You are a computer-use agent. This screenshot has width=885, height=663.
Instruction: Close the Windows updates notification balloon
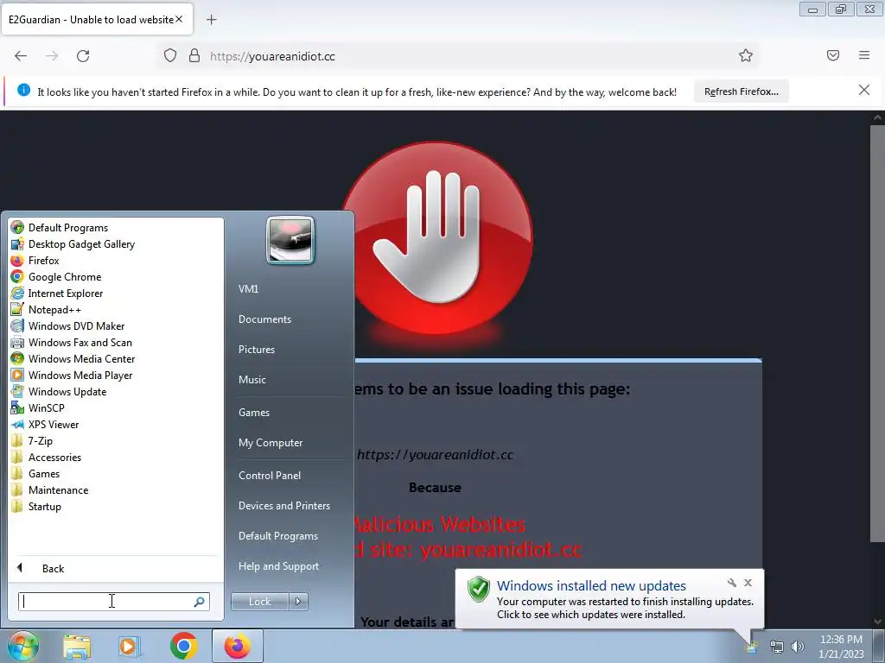click(748, 583)
